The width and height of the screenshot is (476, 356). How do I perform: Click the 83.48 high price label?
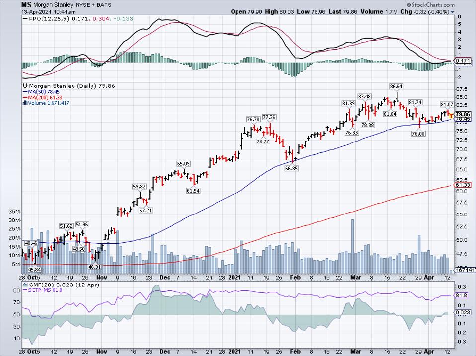(x=364, y=96)
